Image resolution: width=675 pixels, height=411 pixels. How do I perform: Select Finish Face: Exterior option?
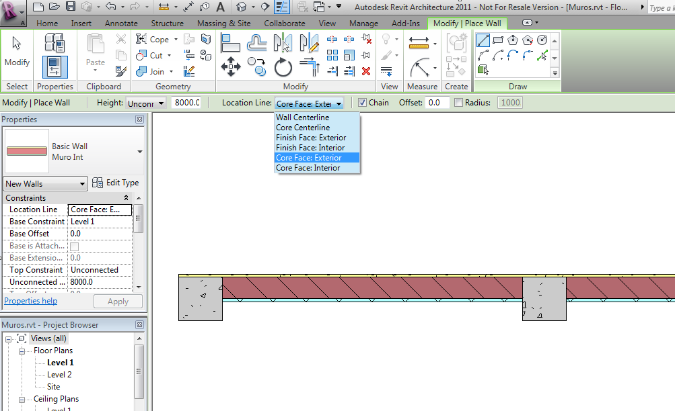click(317, 138)
